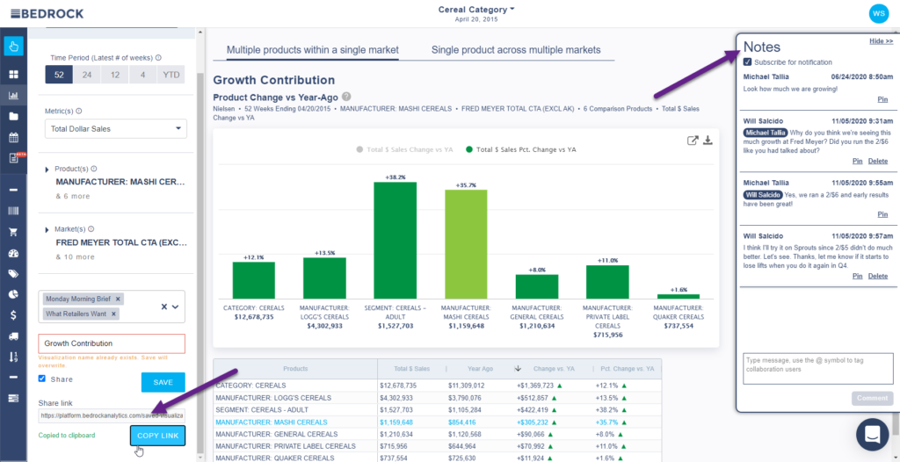Open the dashboard grid icon in sidebar
Viewport: 900px width, 462px height.
(x=13, y=75)
